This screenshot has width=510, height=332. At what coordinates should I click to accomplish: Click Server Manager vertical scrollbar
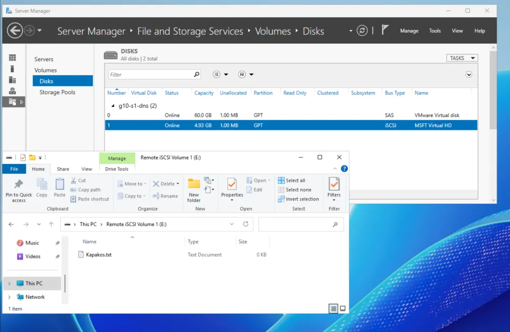pos(493,89)
